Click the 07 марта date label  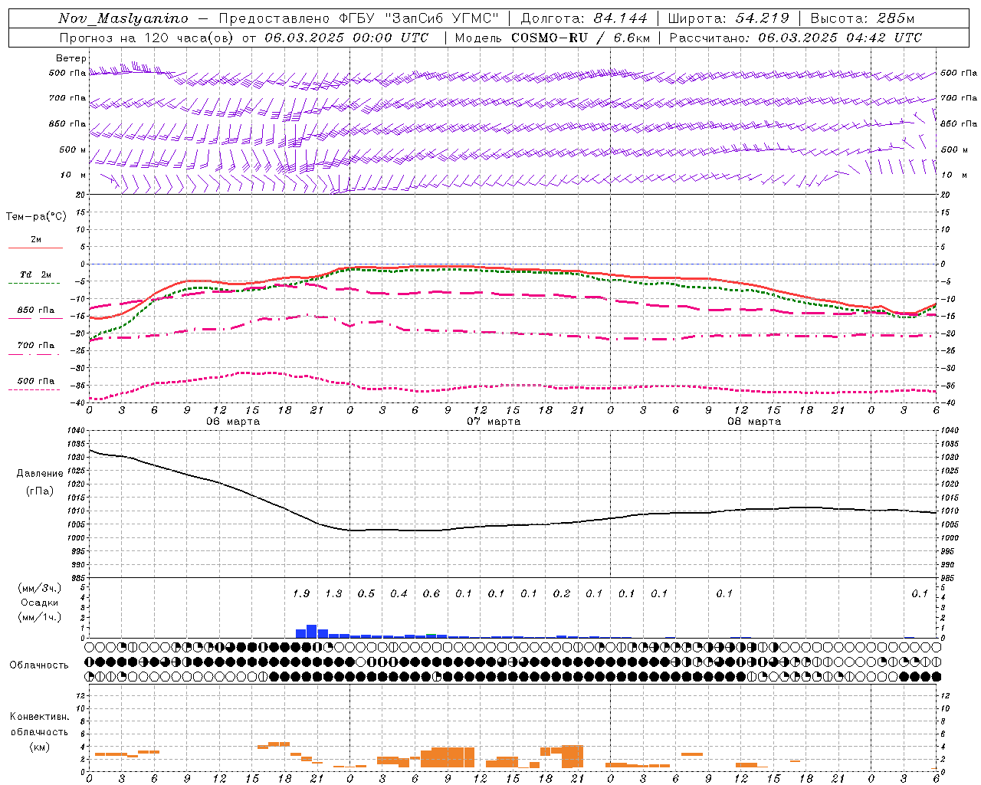tap(494, 422)
